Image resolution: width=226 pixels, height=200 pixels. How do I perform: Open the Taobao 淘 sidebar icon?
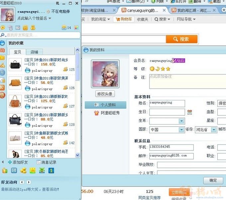point(2,50)
